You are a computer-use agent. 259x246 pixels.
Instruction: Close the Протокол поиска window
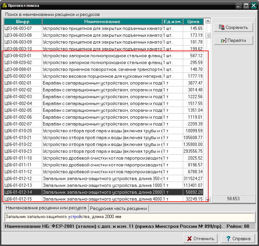[x=253, y=6]
